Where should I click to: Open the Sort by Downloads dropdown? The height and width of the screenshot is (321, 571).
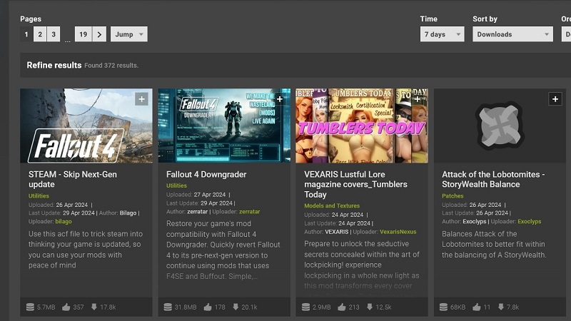point(512,34)
